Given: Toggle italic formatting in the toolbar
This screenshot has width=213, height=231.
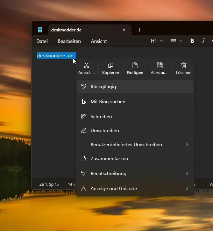Looking at the screenshot, I should (x=203, y=41).
